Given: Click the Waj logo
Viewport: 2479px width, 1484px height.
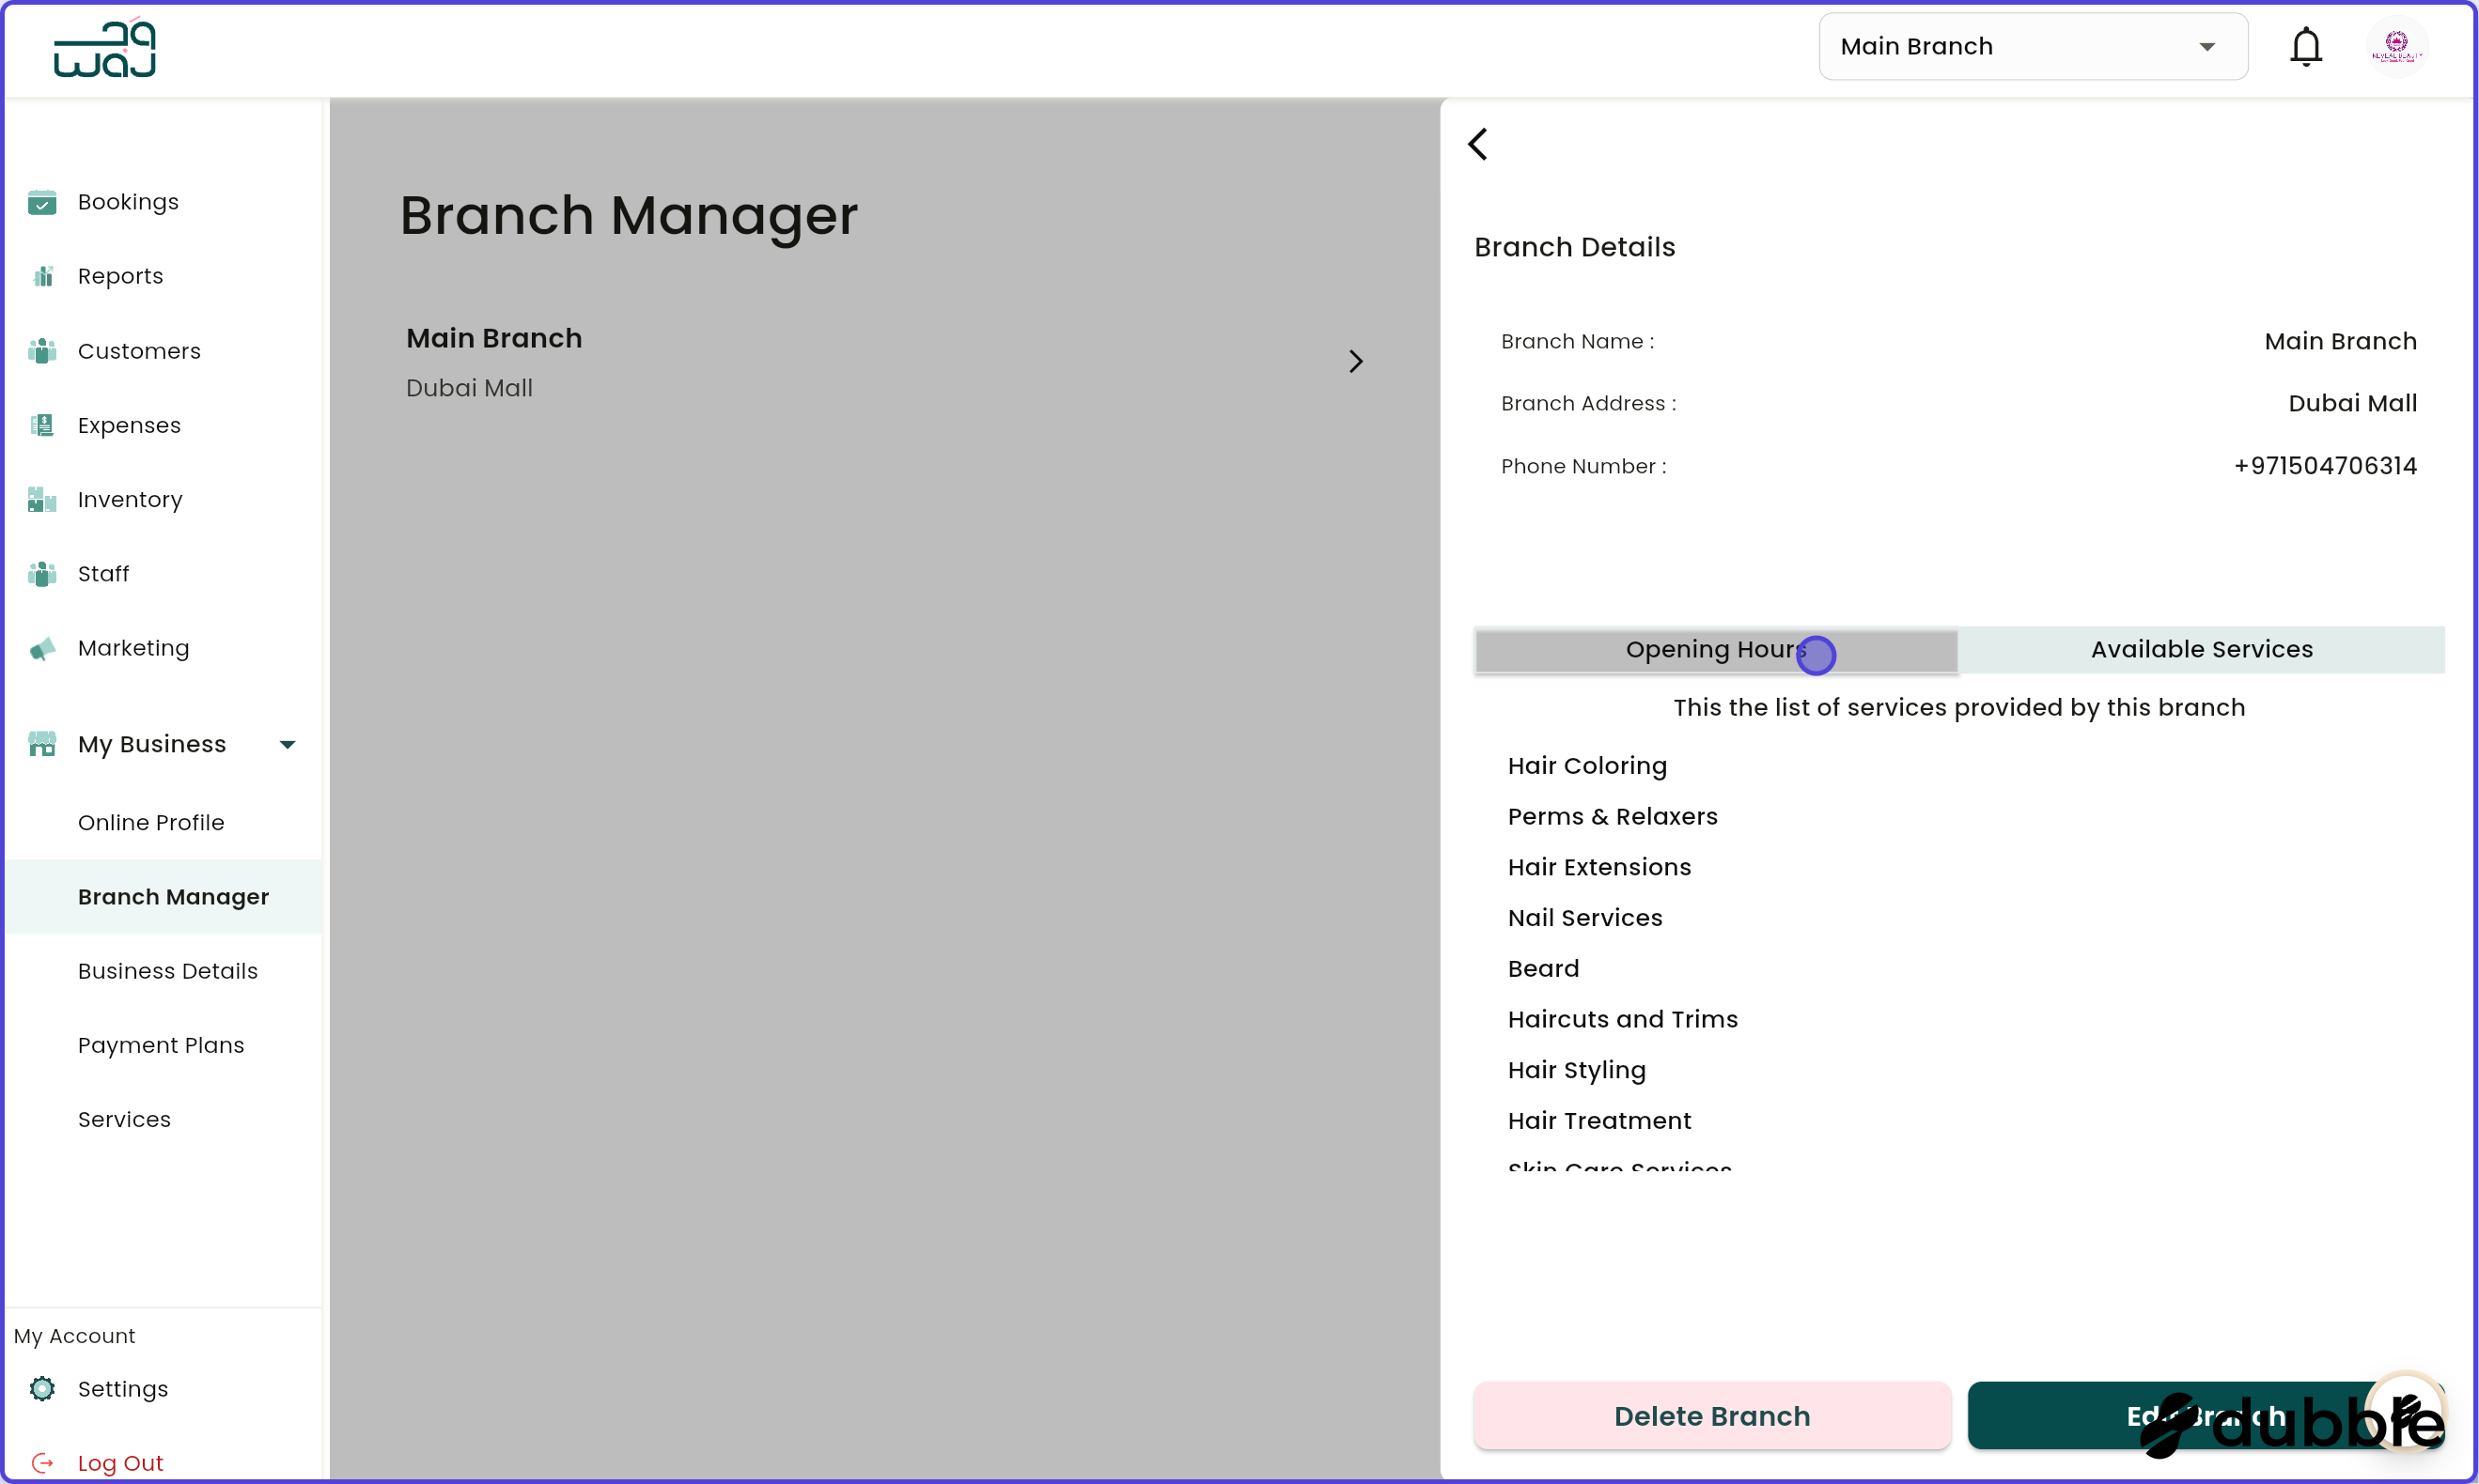Looking at the screenshot, I should click(x=104, y=47).
